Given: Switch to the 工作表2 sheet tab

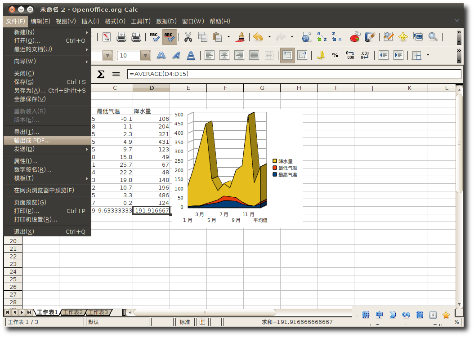Looking at the screenshot, I should 72,312.
